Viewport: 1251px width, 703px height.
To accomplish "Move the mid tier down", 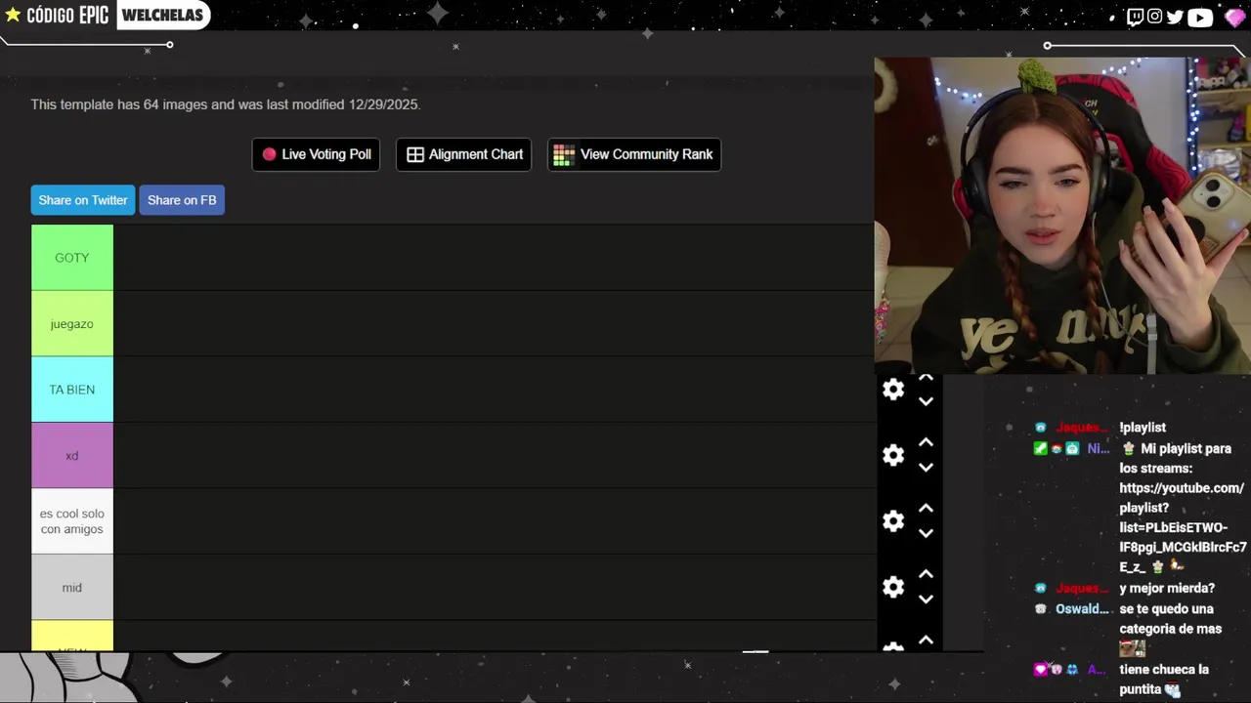I will (x=926, y=600).
